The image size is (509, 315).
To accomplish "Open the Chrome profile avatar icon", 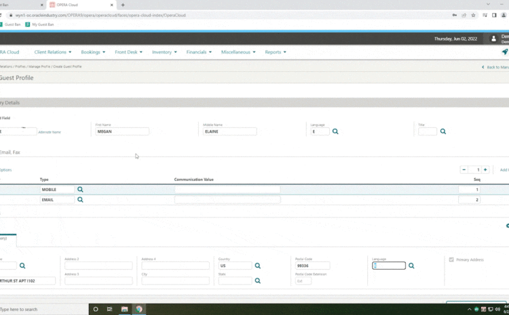I will coord(504,15).
